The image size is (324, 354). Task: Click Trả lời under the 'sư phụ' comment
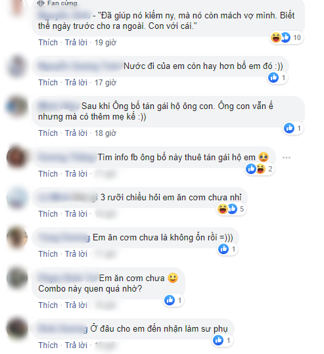(76, 345)
